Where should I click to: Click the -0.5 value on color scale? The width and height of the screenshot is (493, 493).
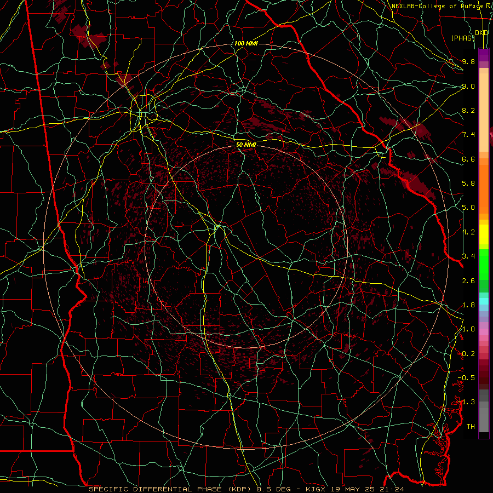pos(466,378)
